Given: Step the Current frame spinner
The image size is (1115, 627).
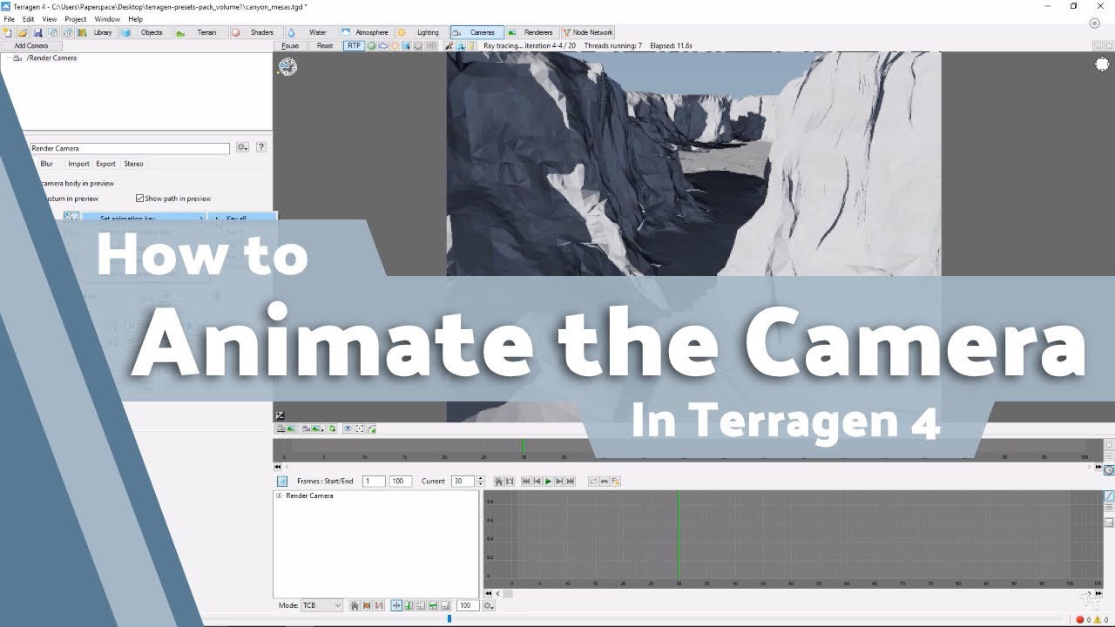Looking at the screenshot, I should click(480, 481).
